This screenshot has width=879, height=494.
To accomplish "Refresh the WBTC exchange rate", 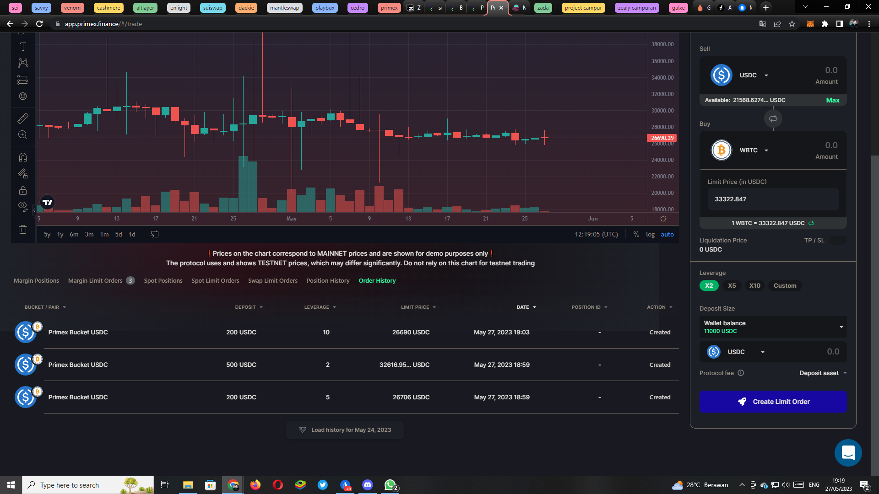I will (x=811, y=223).
